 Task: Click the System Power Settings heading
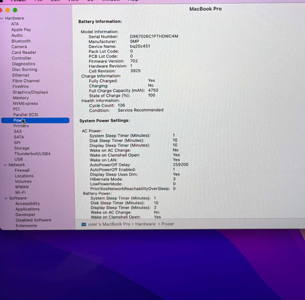pos(105,120)
